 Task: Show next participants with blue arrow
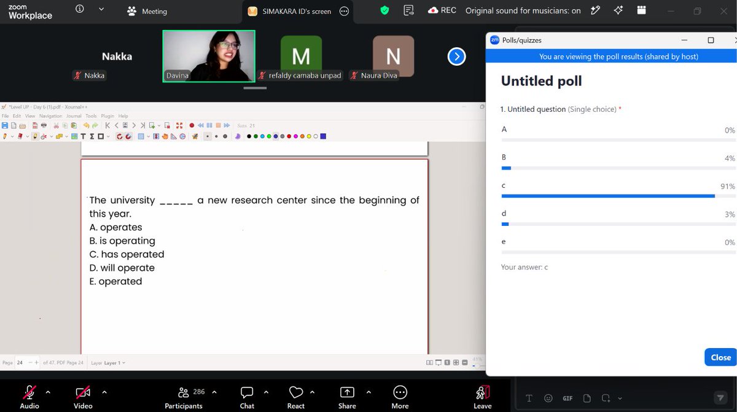[x=456, y=56]
